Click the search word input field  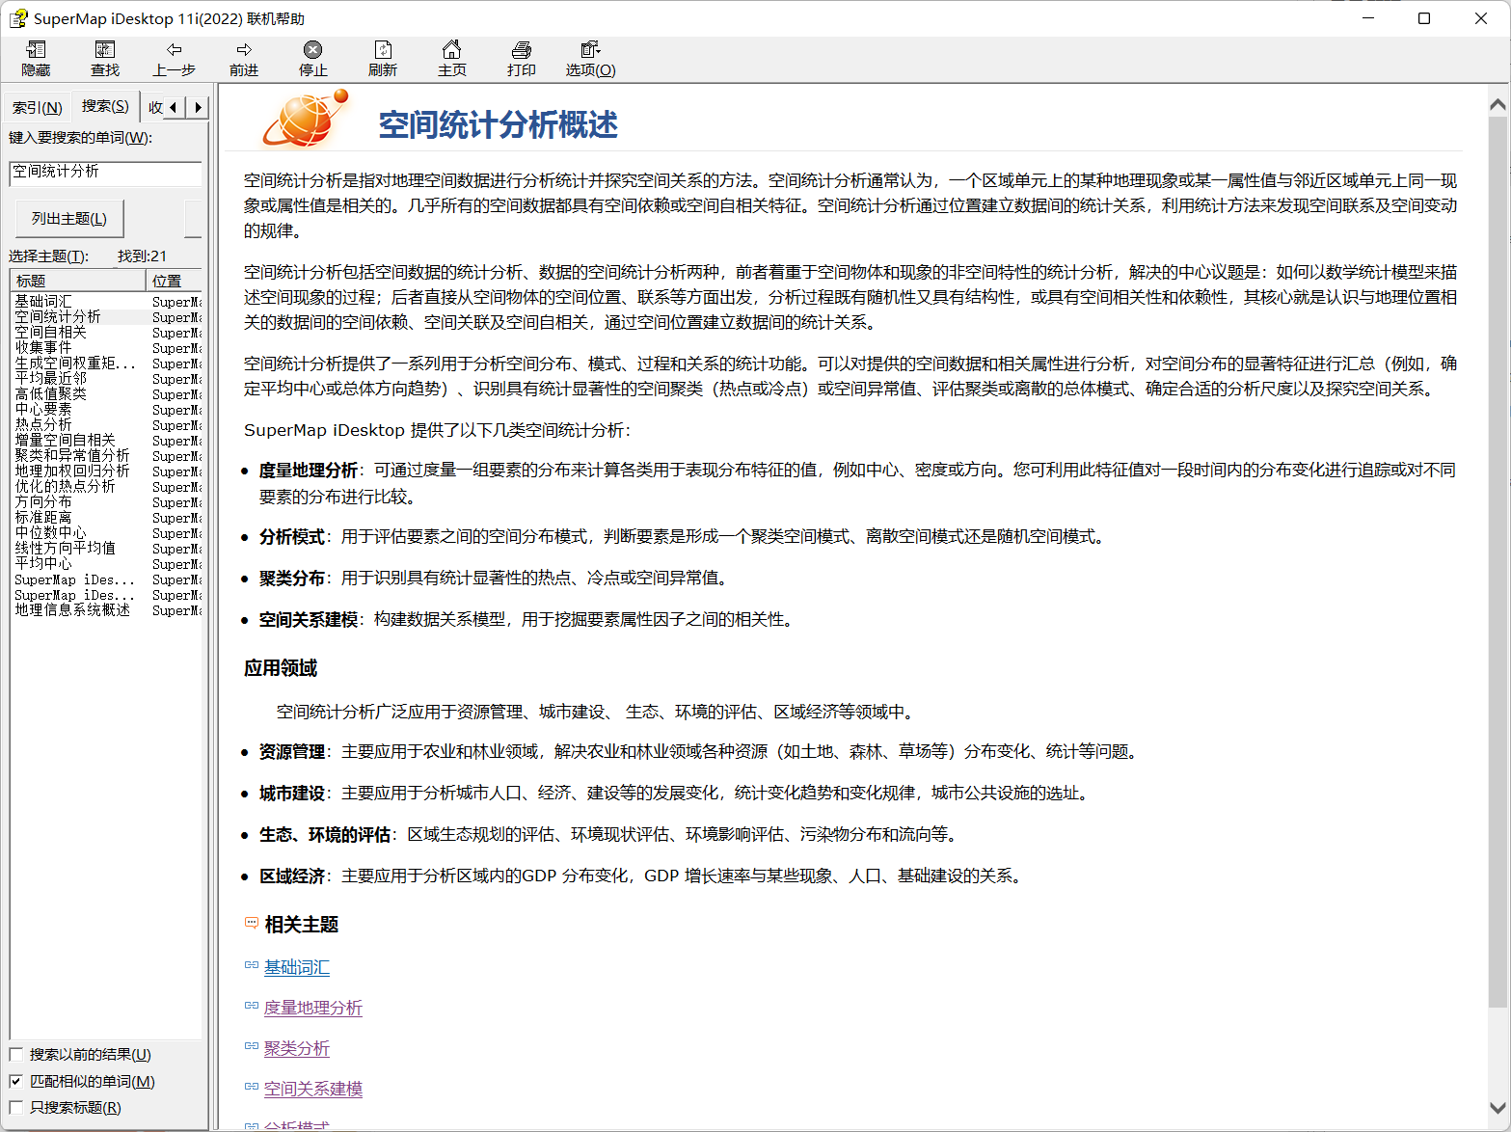click(x=106, y=173)
